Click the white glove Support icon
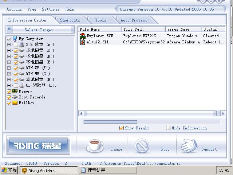Viewport: 233px width, 175px height. tap(189, 146)
